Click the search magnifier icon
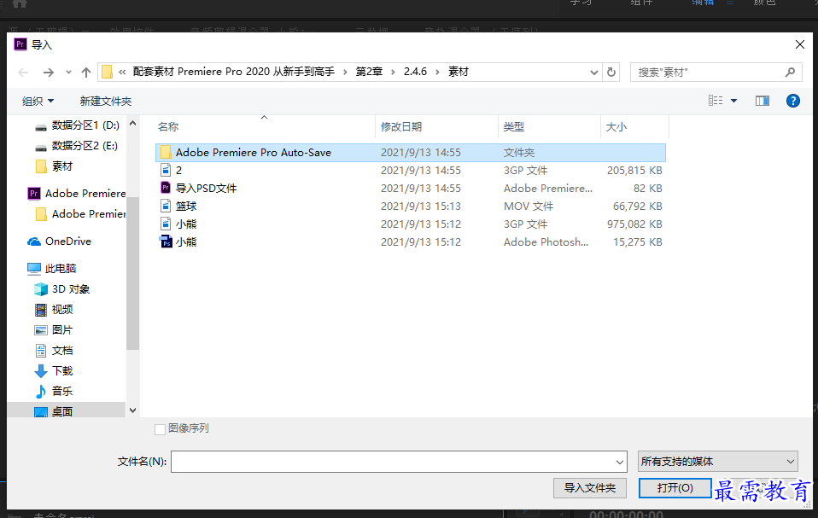This screenshot has width=818, height=518. click(790, 72)
